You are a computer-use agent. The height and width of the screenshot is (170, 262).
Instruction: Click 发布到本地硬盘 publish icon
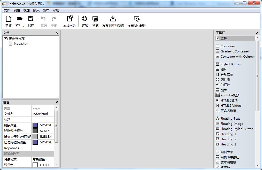pyautogui.click(x=113, y=19)
